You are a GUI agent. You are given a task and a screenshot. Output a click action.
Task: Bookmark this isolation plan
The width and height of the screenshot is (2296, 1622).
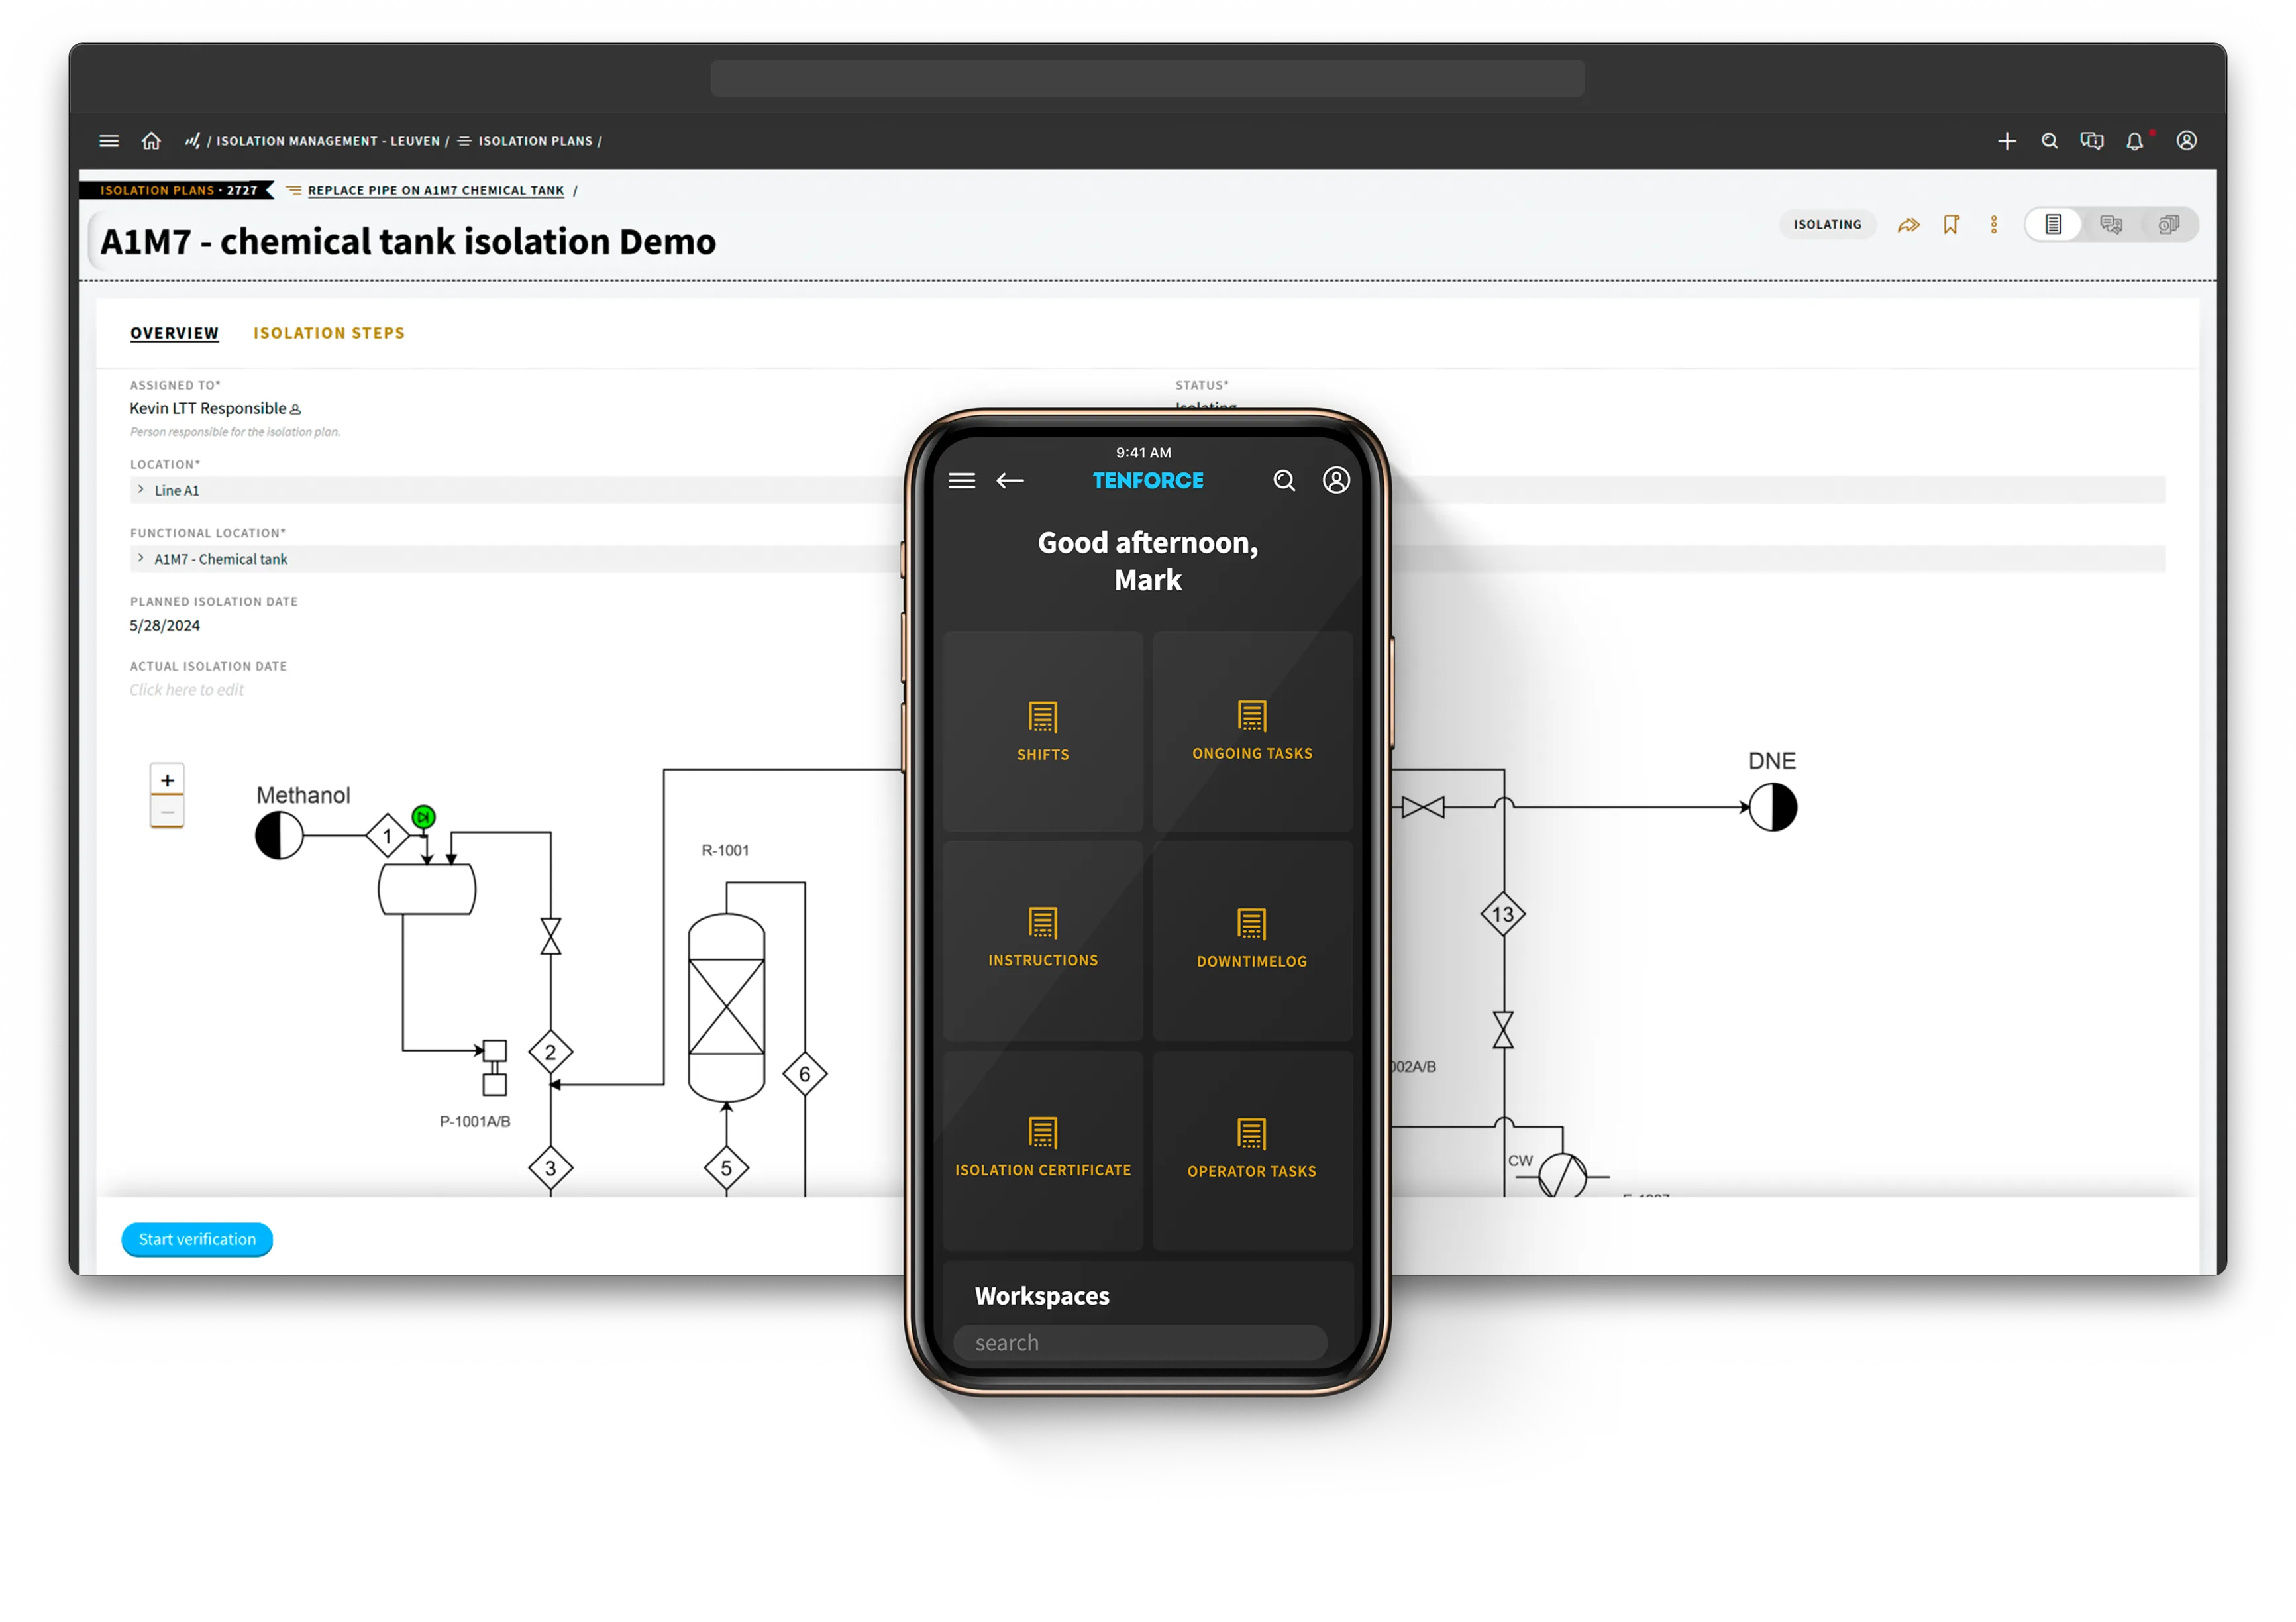[1950, 225]
